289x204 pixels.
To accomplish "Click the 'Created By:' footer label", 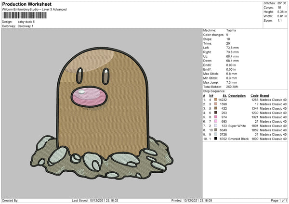I will pyautogui.click(x=10, y=200).
